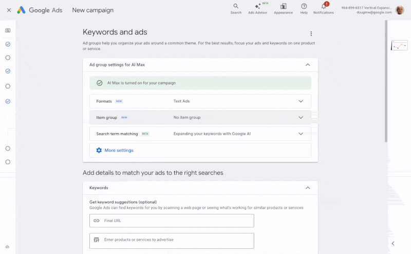This screenshot has height=254, width=411.
Task: Click the account name and email text
Action: [x=366, y=10]
